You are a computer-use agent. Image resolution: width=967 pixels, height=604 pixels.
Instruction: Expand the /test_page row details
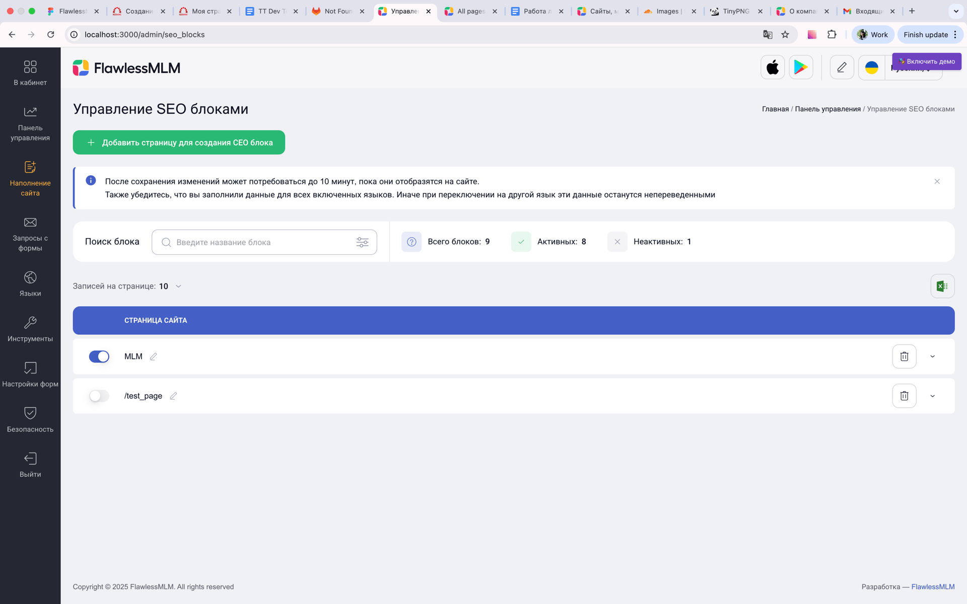[x=933, y=396]
